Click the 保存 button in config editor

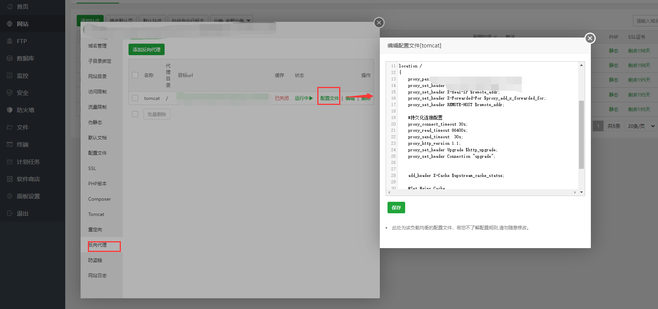pyautogui.click(x=396, y=208)
